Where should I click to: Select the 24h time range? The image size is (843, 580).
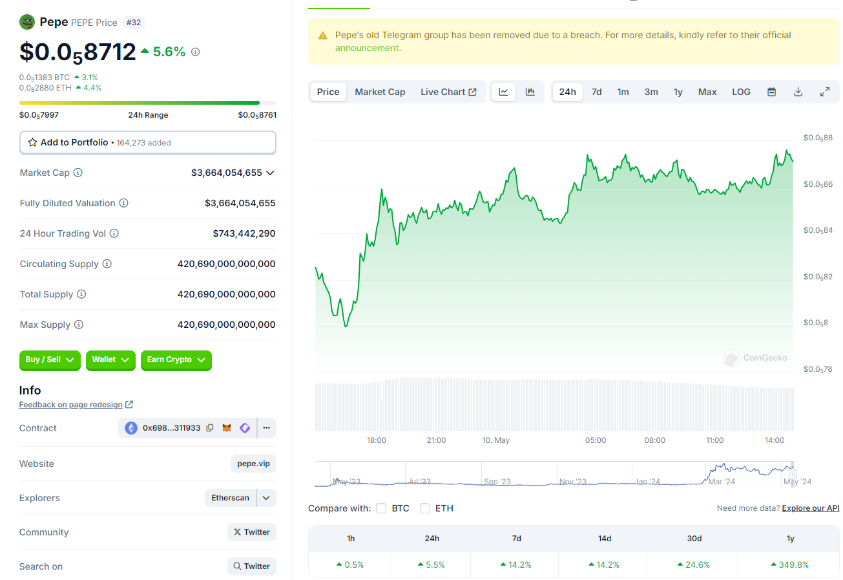(x=567, y=92)
